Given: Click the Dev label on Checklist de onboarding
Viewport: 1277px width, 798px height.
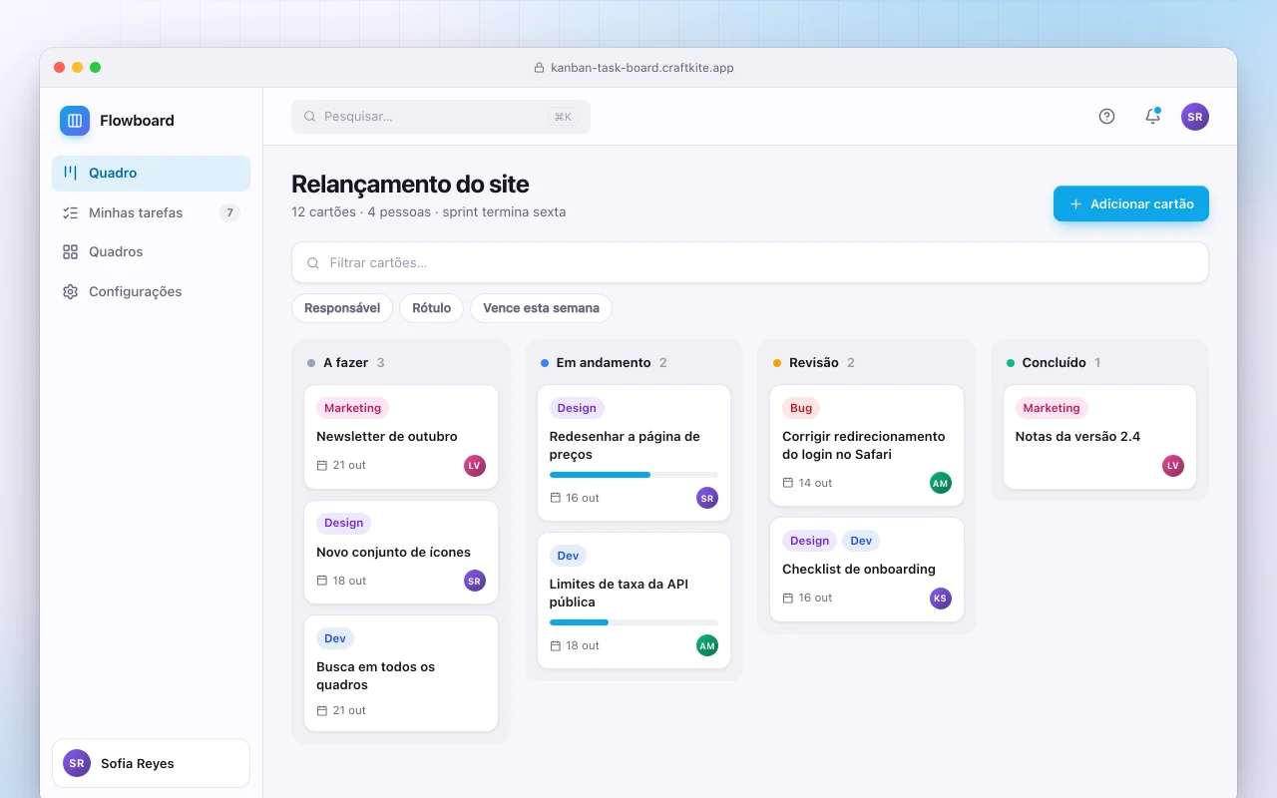Looking at the screenshot, I should pos(861,541).
